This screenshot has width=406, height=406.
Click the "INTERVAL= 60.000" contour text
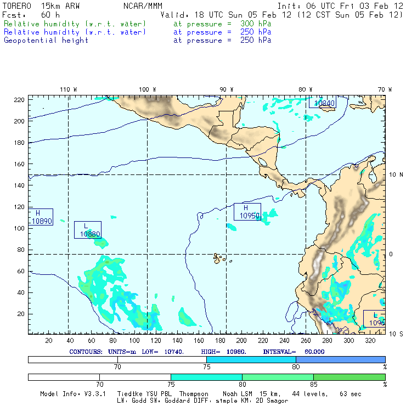pos(294,352)
